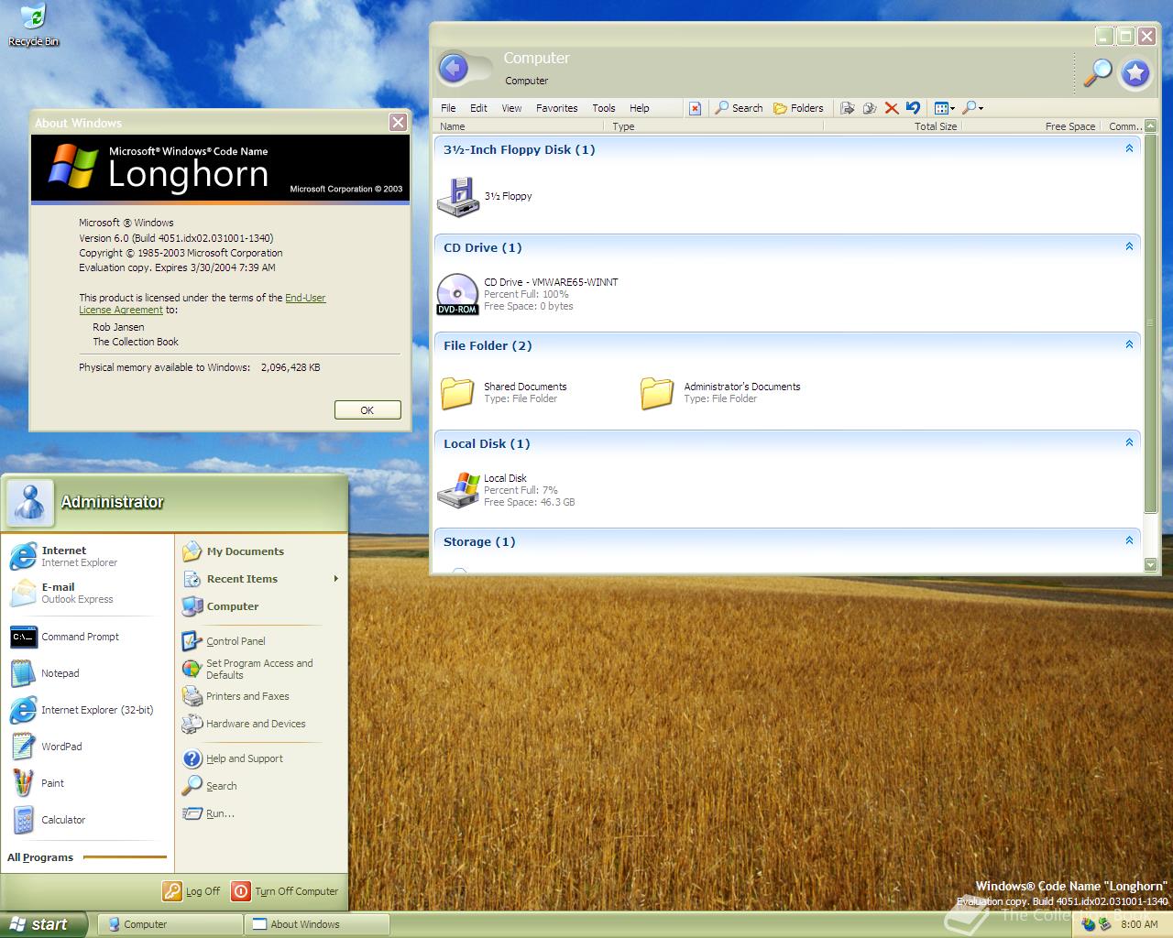Sort by Total Size column header
The image size is (1173, 938).
892,126
